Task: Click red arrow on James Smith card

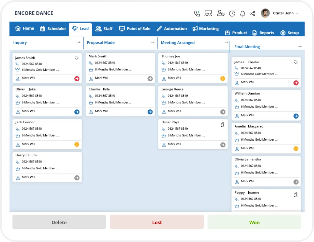Action: coord(77,79)
